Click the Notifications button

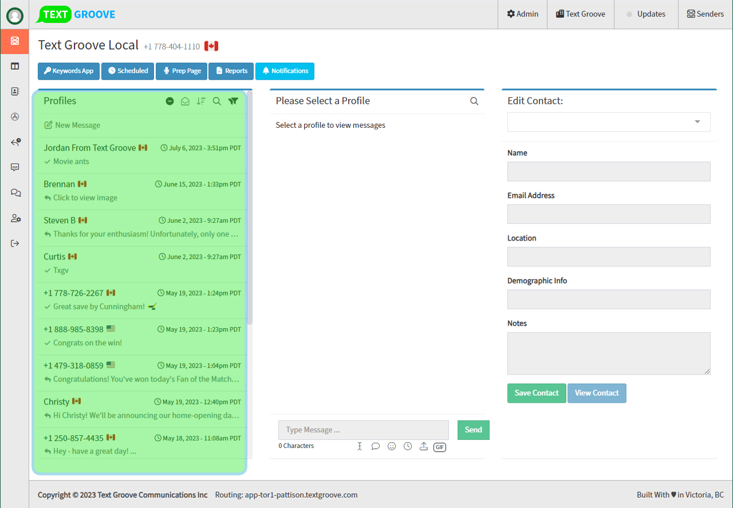coord(285,71)
